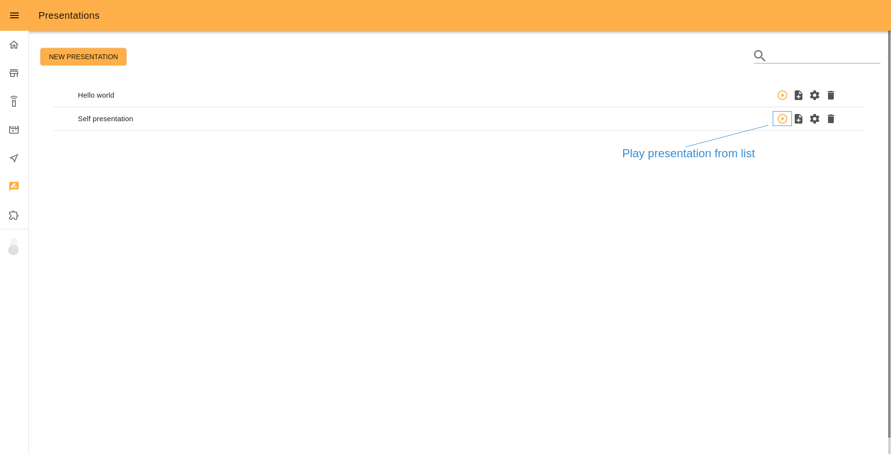This screenshot has height=454, width=891.
Task: Open the hamburger menu
Action: 14,15
